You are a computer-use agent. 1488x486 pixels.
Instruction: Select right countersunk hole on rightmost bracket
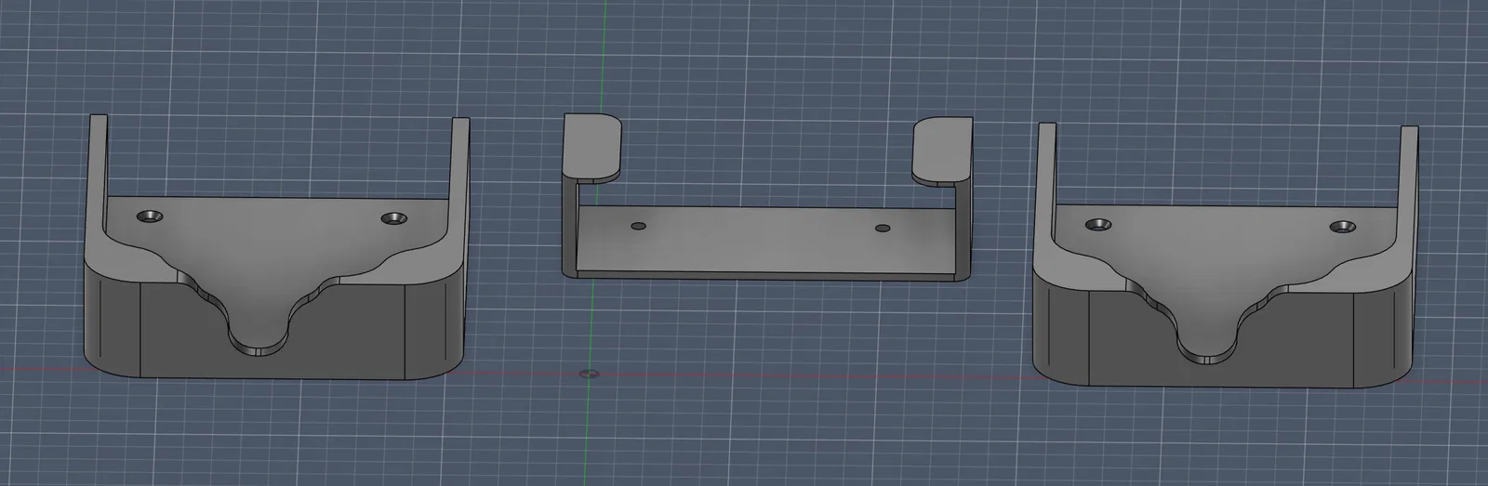pos(1342,226)
